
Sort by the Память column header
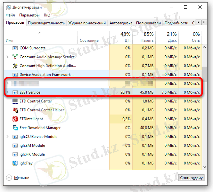(144, 37)
